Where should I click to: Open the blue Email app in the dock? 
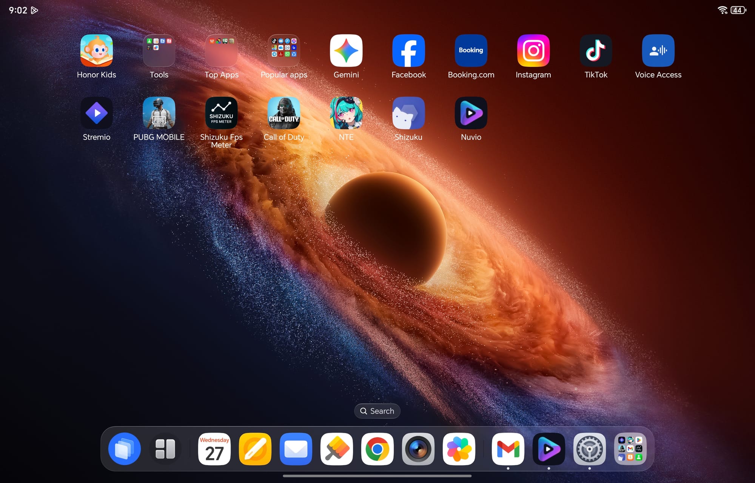(x=296, y=449)
